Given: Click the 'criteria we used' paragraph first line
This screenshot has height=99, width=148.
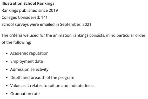Looking at the screenshot, I should pos(74,35).
